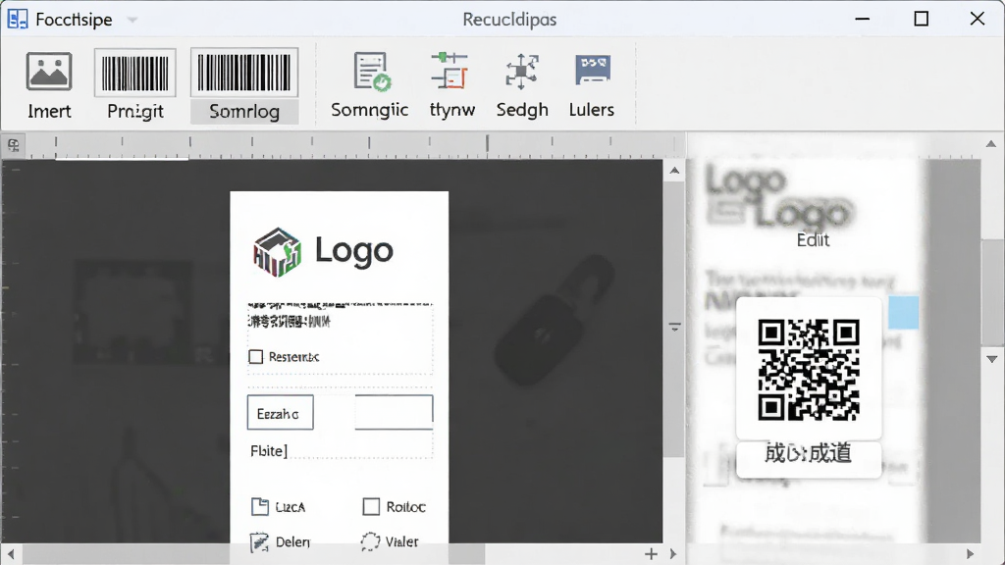Click horizontal scrollbar left arrow
Screen dimensions: 1005x565
10,553
